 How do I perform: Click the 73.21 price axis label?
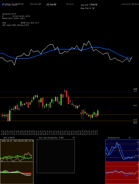(x=135, y=91)
